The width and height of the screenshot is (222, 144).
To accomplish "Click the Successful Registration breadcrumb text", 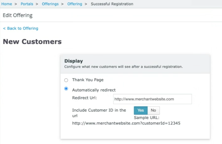I will point(112,4).
